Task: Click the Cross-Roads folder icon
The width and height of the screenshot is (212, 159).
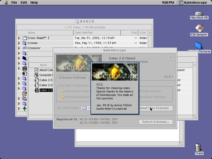Action: pos(25,38)
